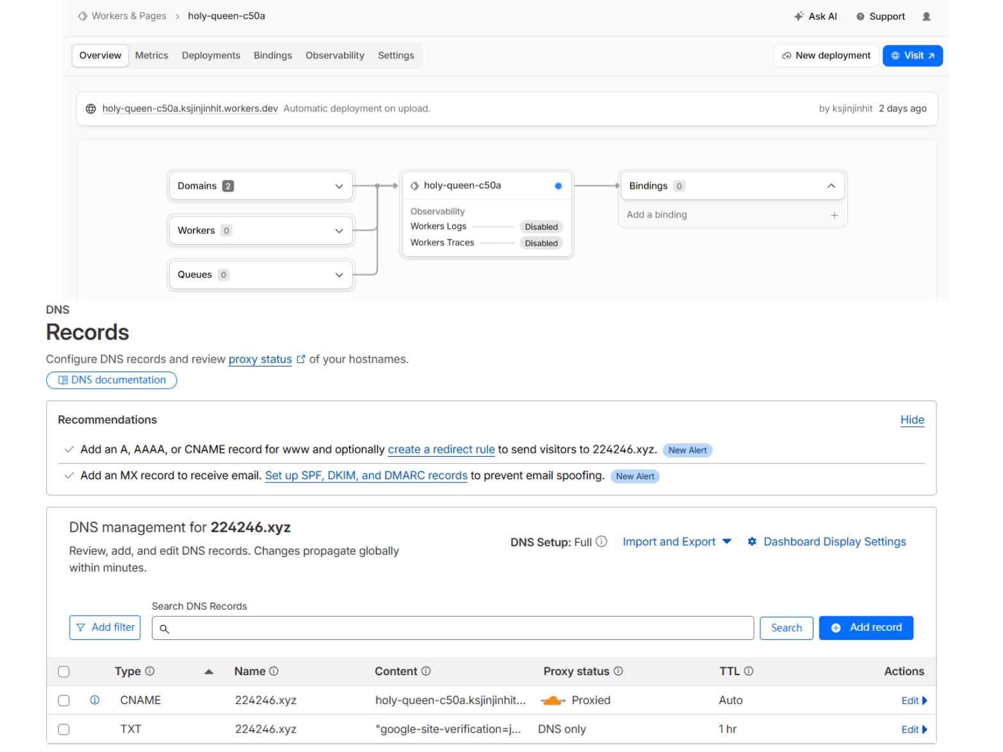The image size is (1003, 752).
Task: Click external link icon next to proxy status
Action: (301, 359)
